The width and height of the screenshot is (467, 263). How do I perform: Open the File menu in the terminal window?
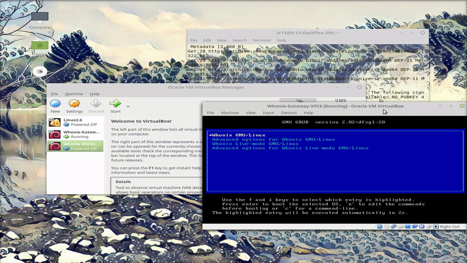click(194, 40)
